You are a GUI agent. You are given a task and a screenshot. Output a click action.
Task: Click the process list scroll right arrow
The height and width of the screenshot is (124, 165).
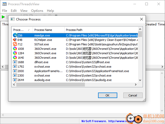tap(136, 84)
